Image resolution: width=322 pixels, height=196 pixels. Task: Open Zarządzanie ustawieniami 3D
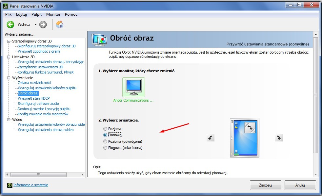click(x=40, y=67)
